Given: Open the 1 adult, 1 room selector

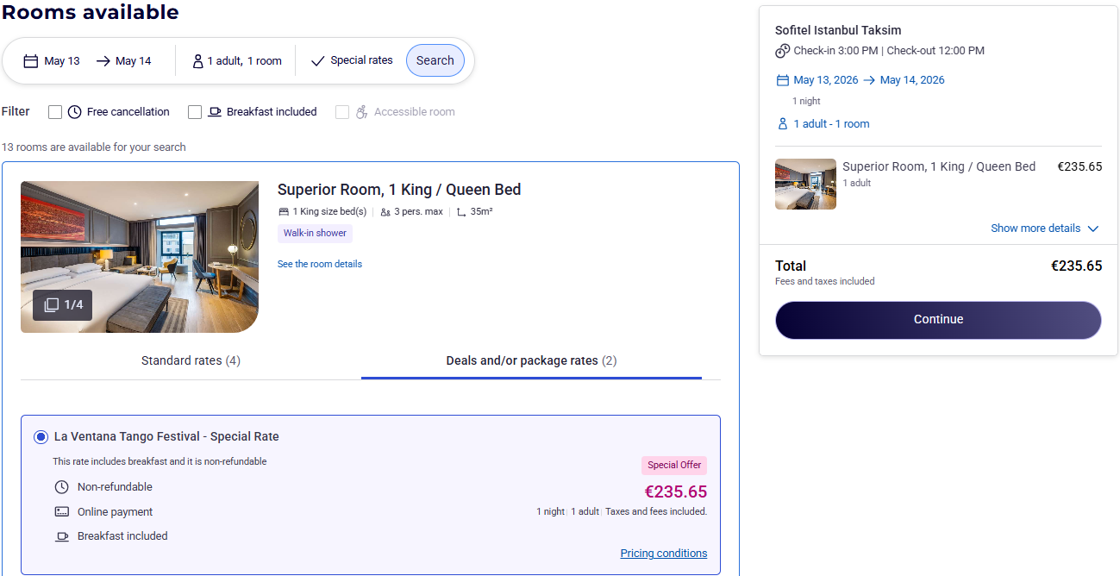Looking at the screenshot, I should 237,61.
